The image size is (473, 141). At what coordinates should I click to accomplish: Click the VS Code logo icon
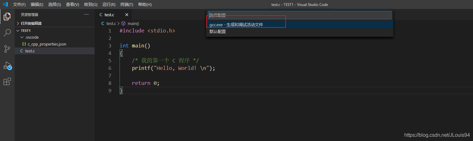tap(5, 4)
